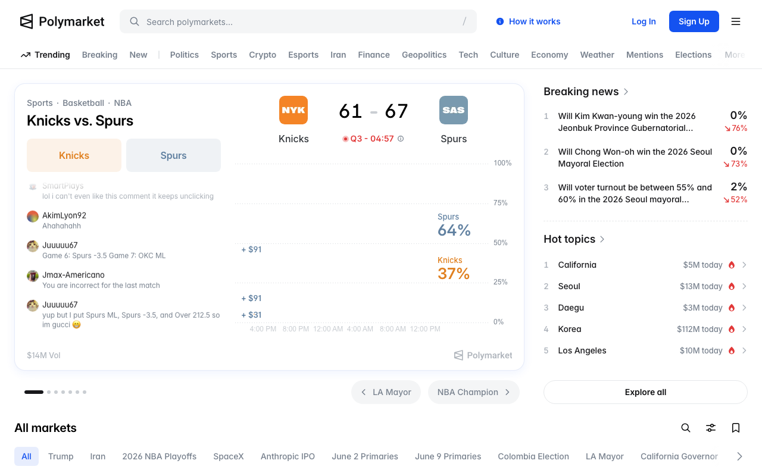The image size is (762, 476).
Task: Click the Basketball breadcrumb
Action: coord(83,103)
